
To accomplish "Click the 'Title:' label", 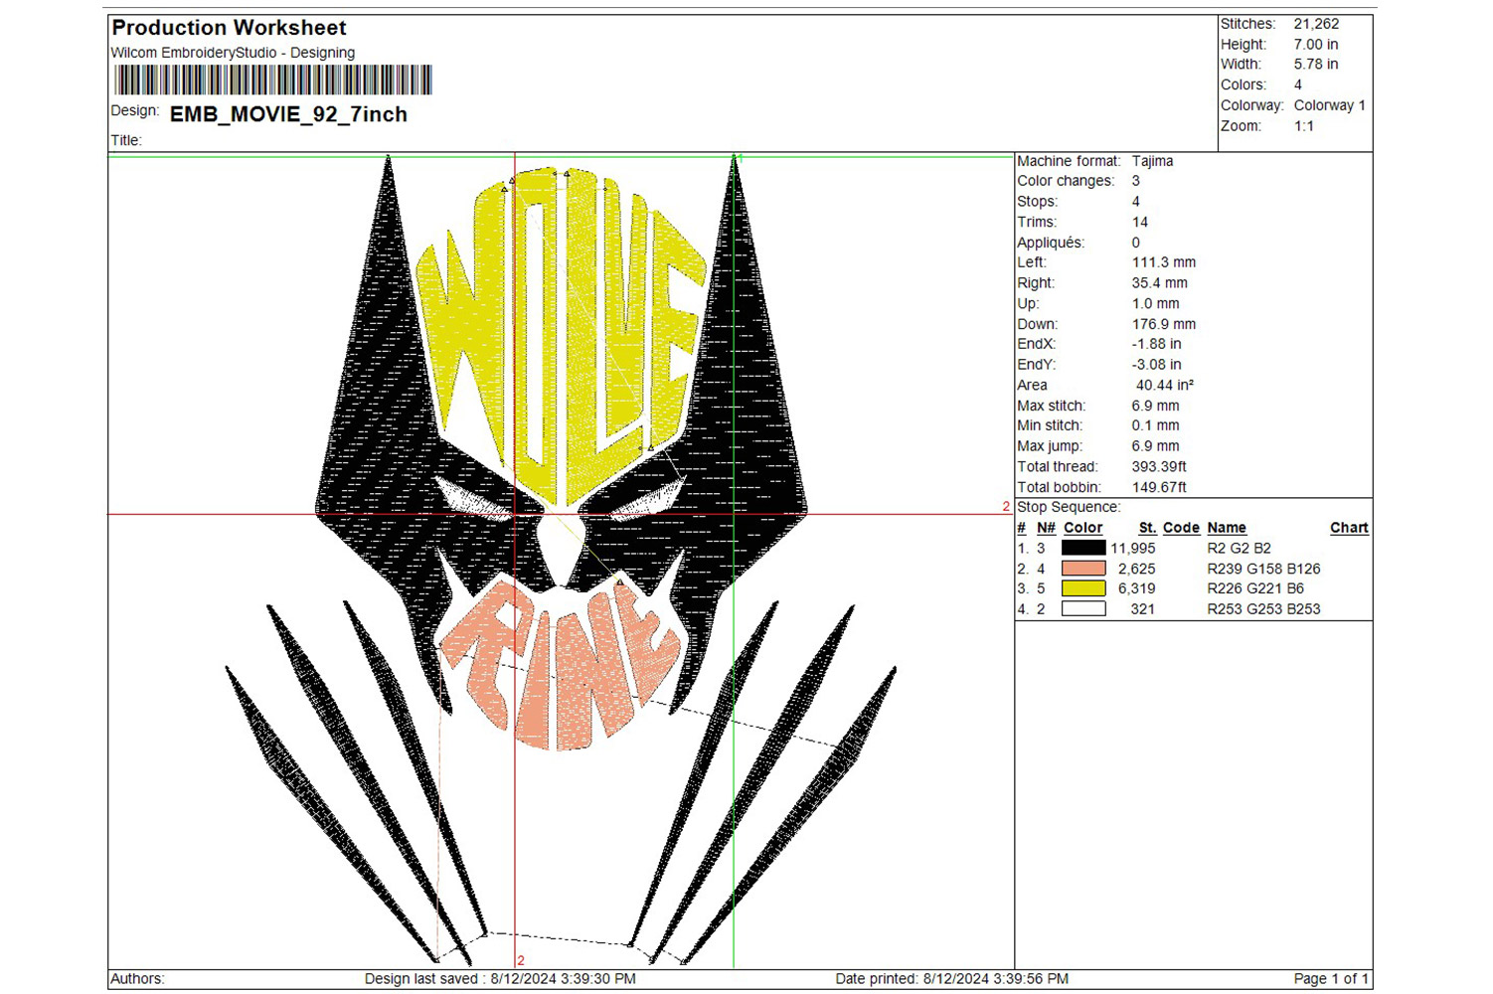I will [126, 140].
